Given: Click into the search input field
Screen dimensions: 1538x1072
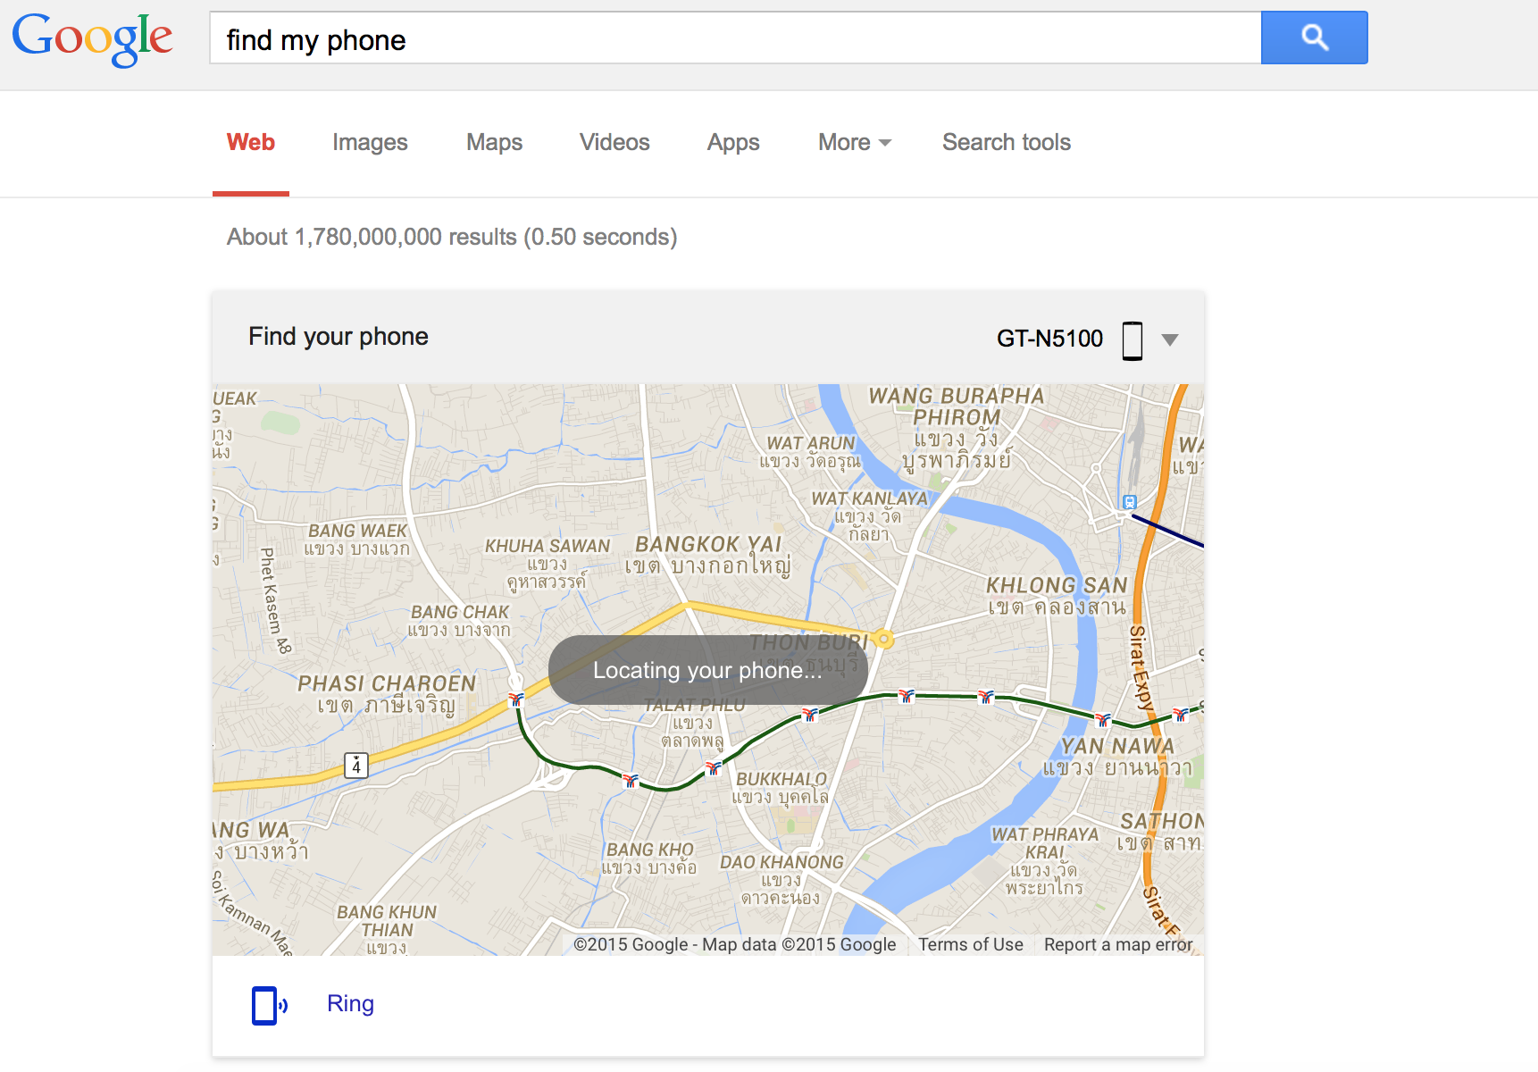Looking at the screenshot, I should click(734, 38).
